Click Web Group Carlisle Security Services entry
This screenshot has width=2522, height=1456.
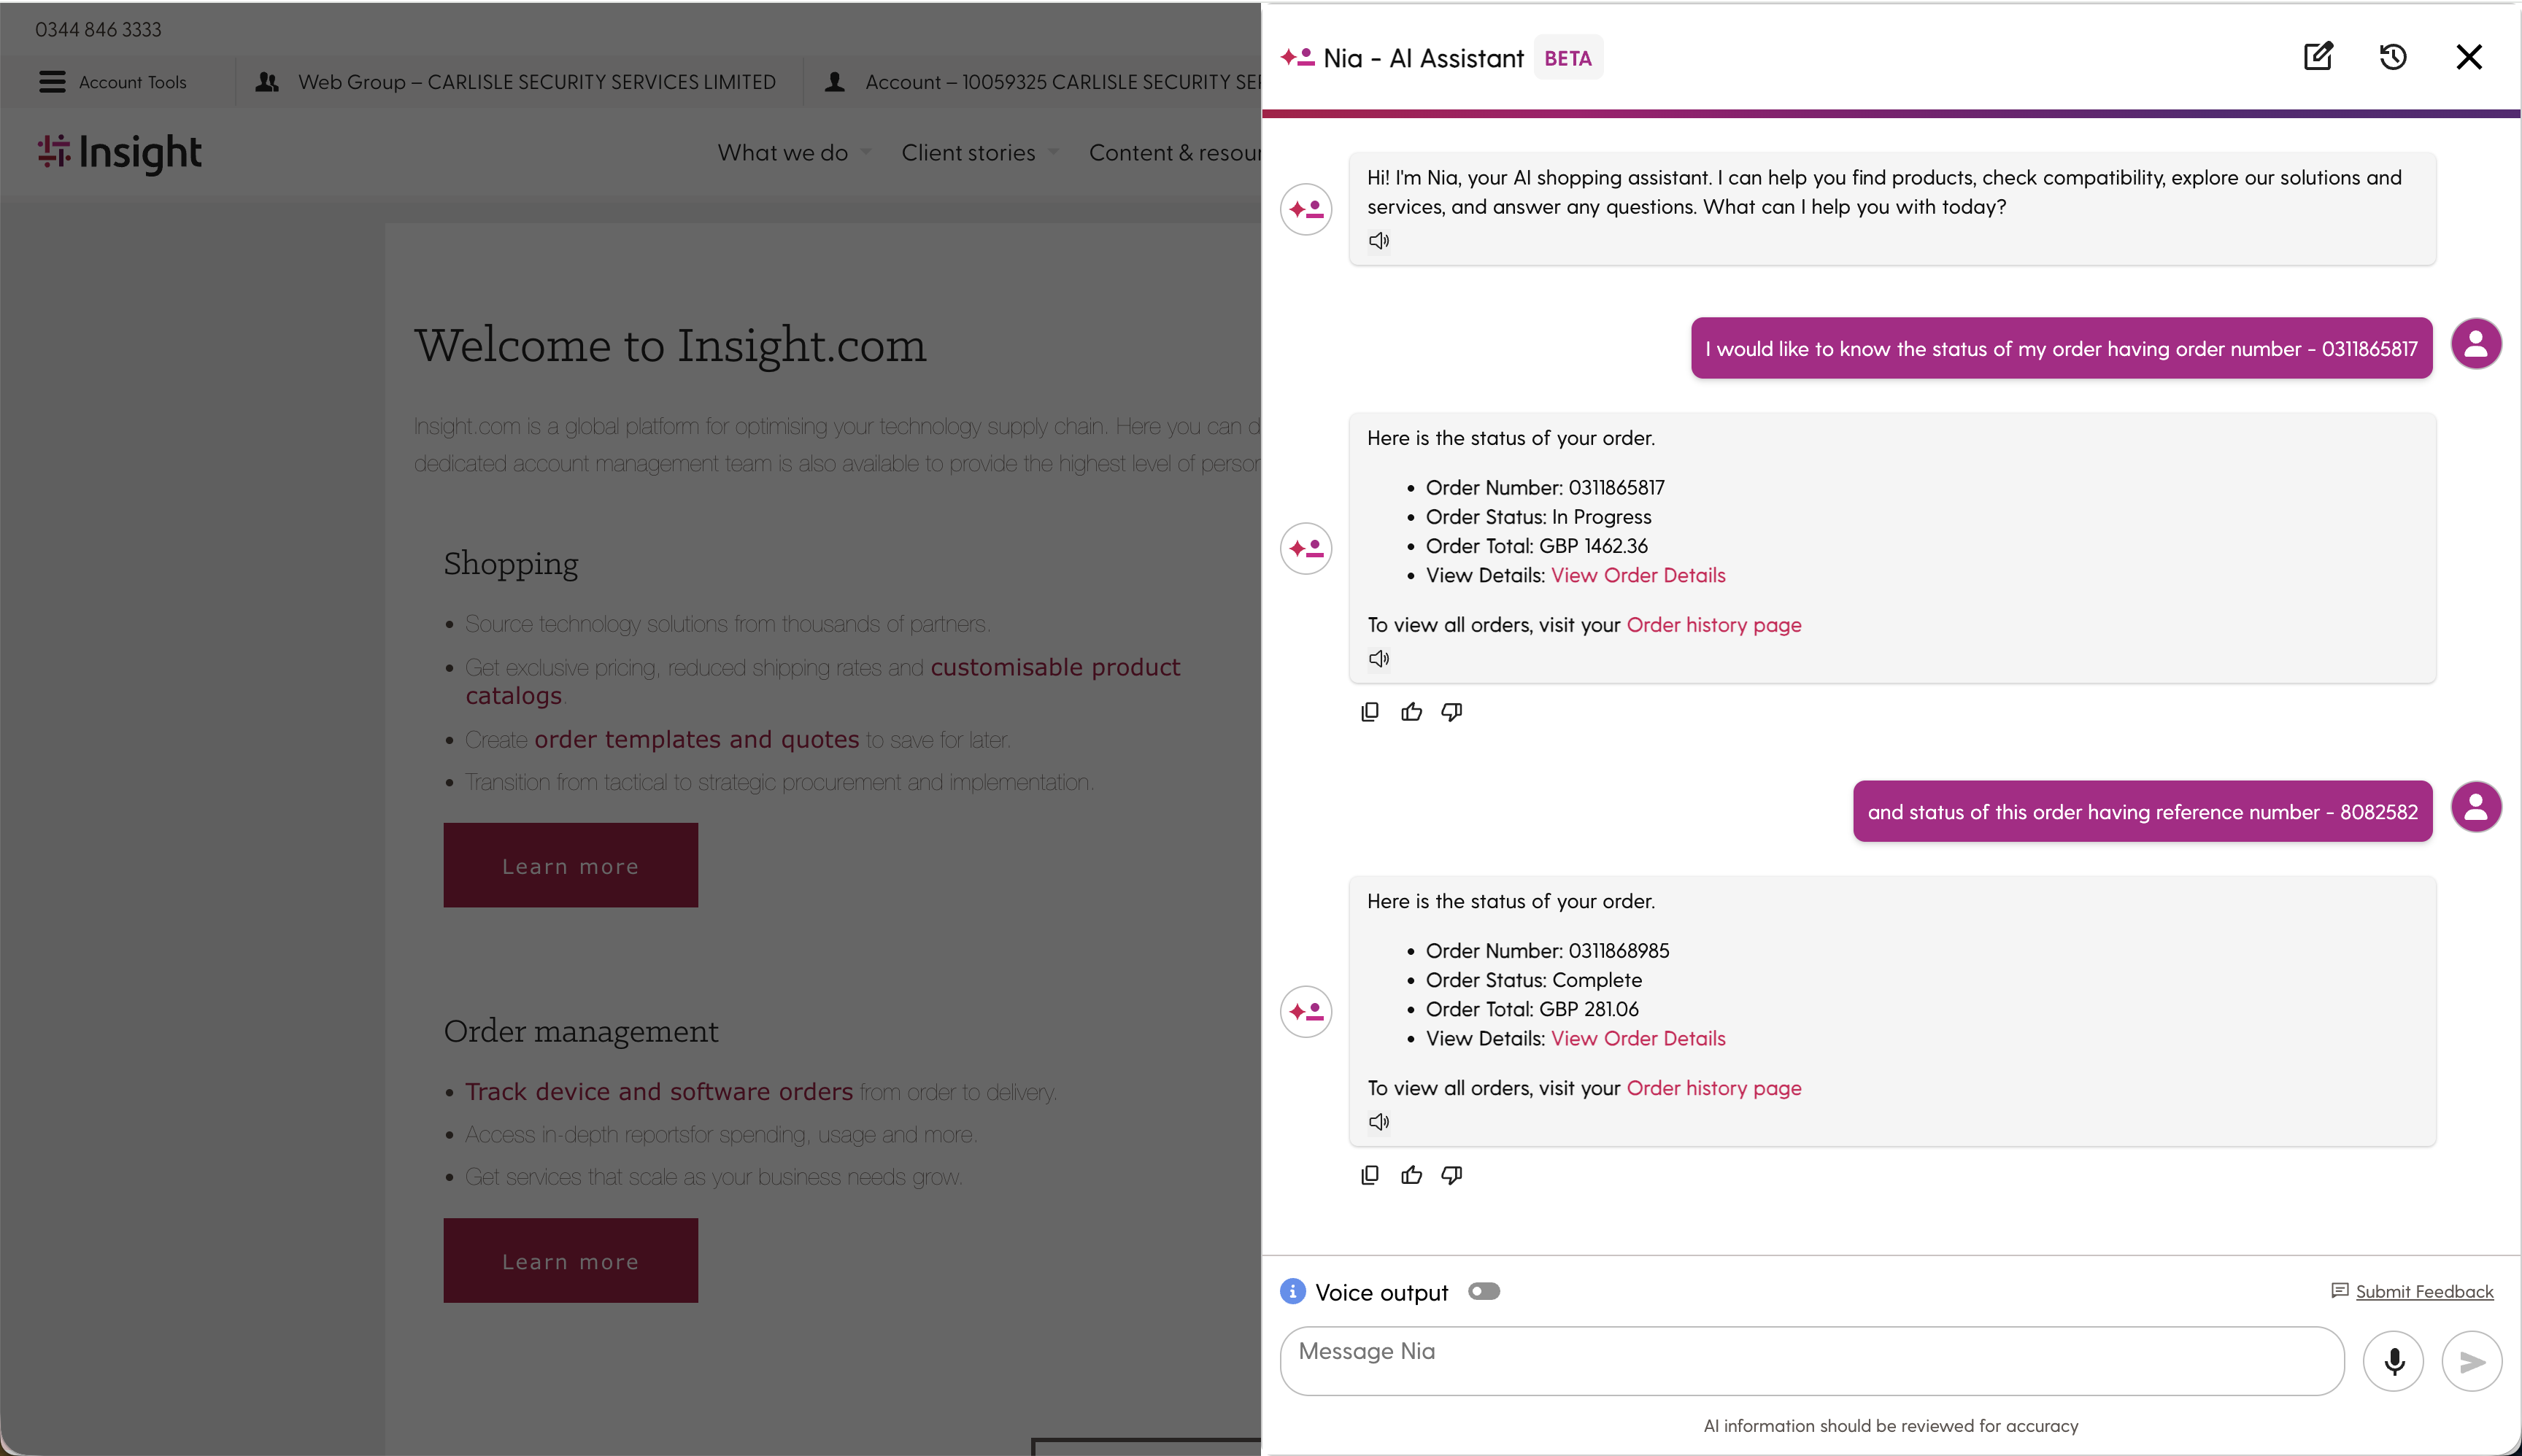[x=516, y=82]
